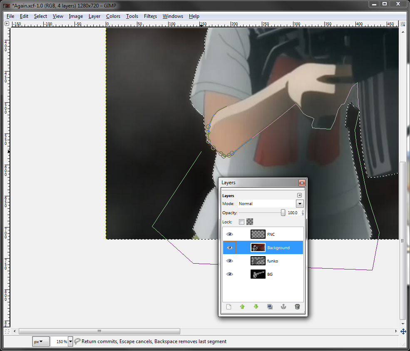Open the Tools menu
This screenshot has height=351, width=410.
(x=132, y=16)
